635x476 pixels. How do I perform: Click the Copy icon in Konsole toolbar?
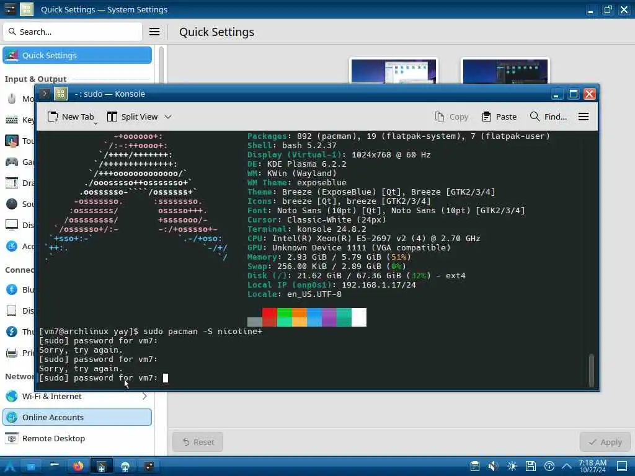(440, 117)
